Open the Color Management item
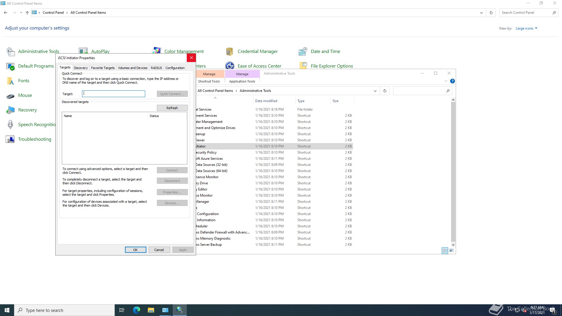The height and width of the screenshot is (316, 562). coord(178,51)
